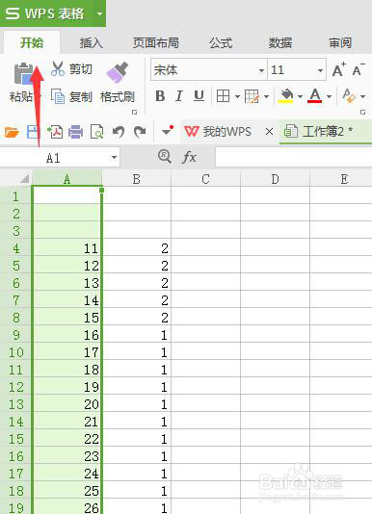Expand the draw border dropdown arrow

coord(266,96)
